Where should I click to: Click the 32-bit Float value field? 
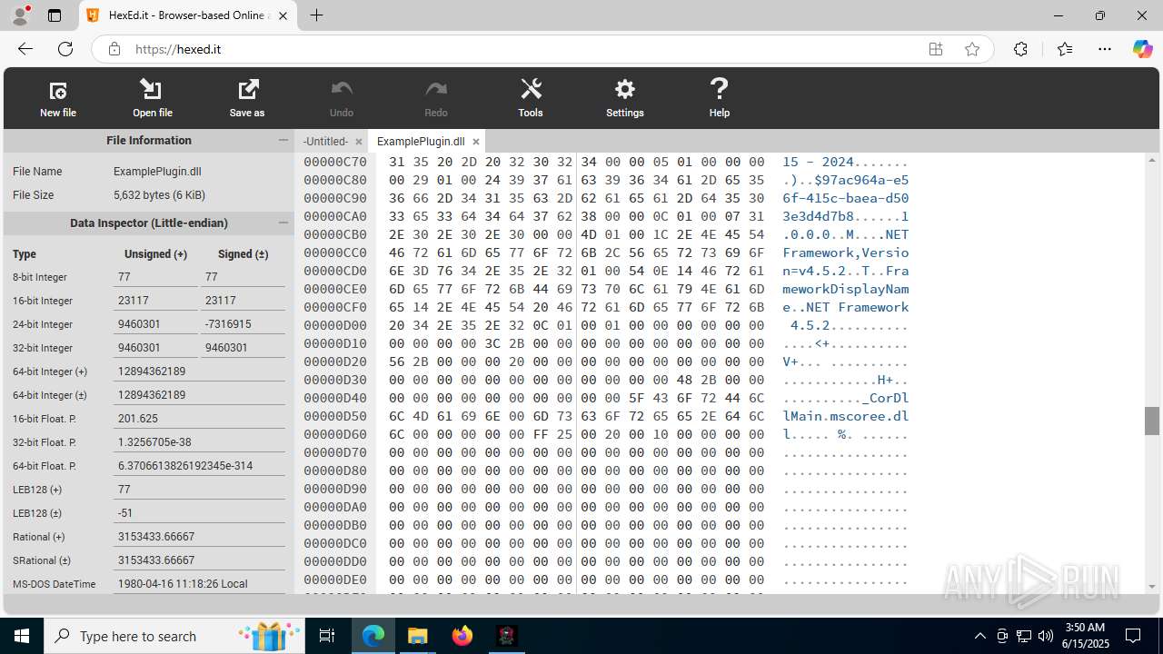click(x=199, y=442)
